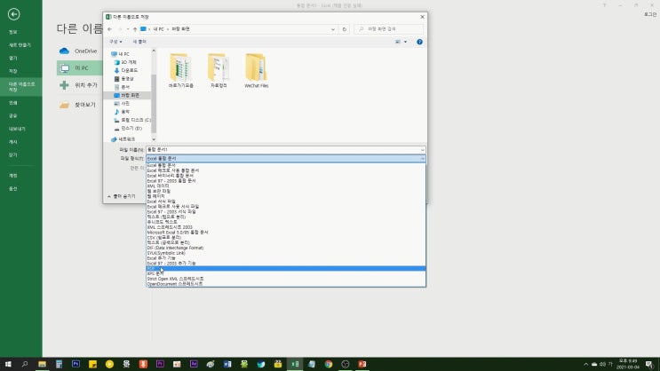This screenshot has height=371, width=660.
Task: Click the 새 폴더 button
Action: pos(139,42)
